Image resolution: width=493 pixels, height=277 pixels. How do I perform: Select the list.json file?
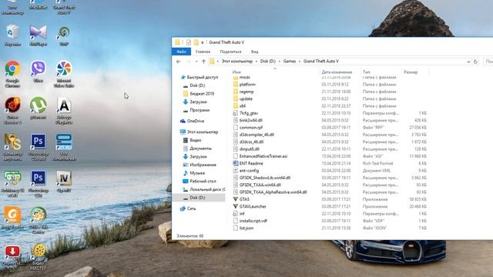pyautogui.click(x=243, y=228)
